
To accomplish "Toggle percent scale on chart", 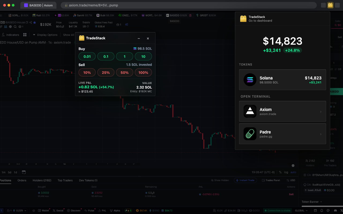I will (x=280, y=172).
